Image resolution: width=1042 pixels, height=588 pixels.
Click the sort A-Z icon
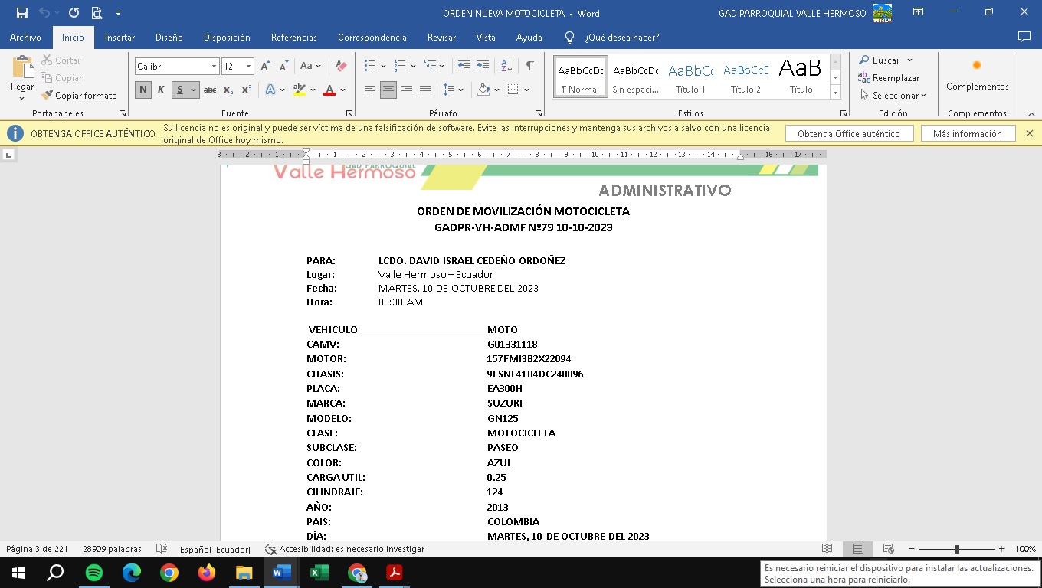pyautogui.click(x=506, y=67)
